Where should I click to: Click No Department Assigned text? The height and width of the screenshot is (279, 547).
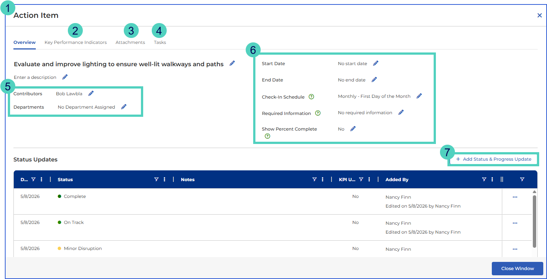(x=87, y=107)
